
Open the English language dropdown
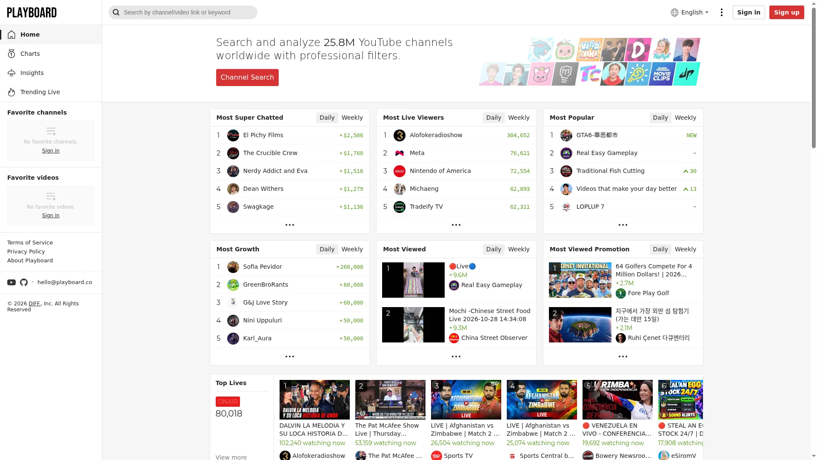tap(690, 12)
